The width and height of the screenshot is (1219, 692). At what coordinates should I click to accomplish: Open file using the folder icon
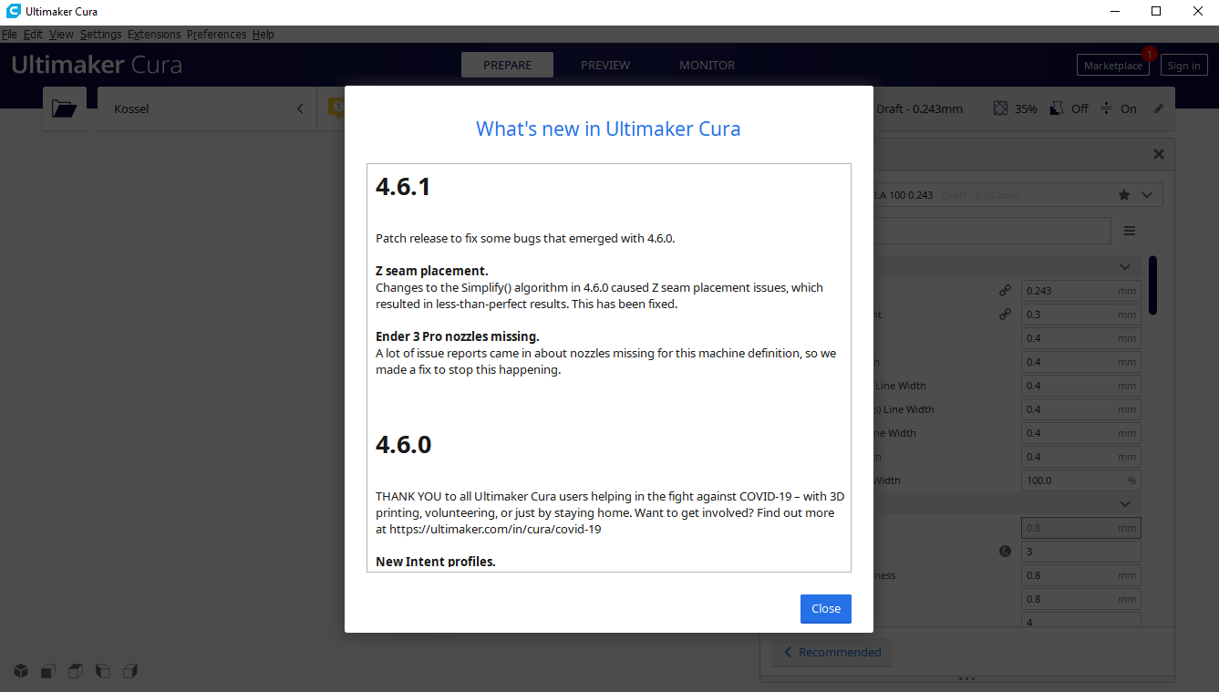(x=64, y=108)
